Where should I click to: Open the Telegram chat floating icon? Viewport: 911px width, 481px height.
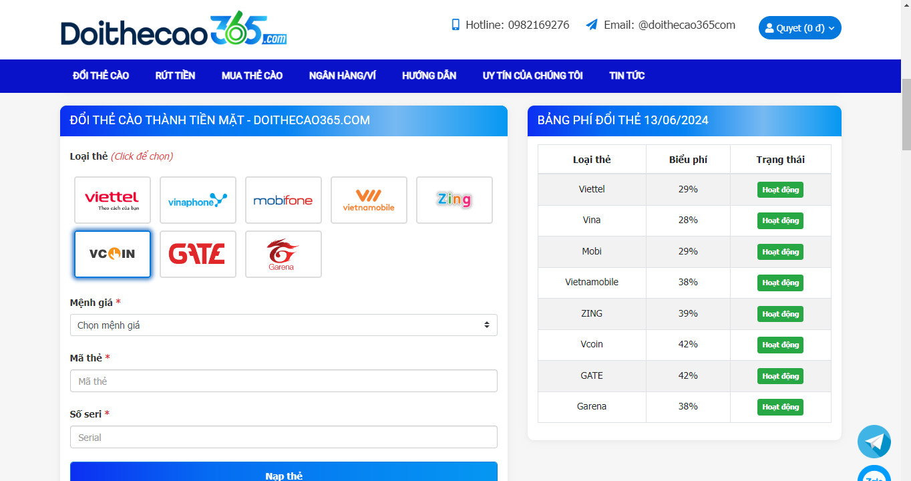point(874,442)
